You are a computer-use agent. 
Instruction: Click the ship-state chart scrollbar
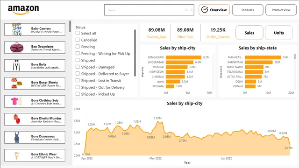[295, 56]
